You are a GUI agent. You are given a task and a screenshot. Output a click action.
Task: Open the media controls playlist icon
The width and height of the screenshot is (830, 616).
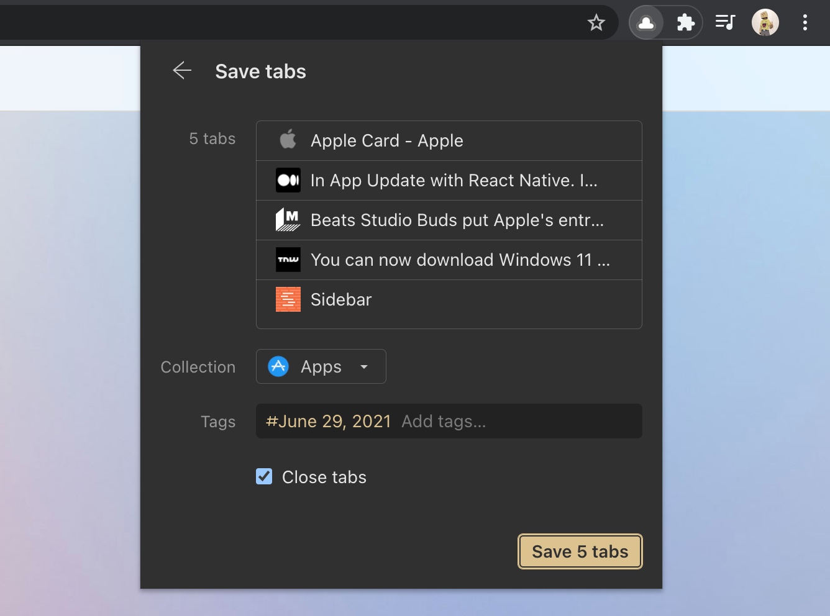725,23
